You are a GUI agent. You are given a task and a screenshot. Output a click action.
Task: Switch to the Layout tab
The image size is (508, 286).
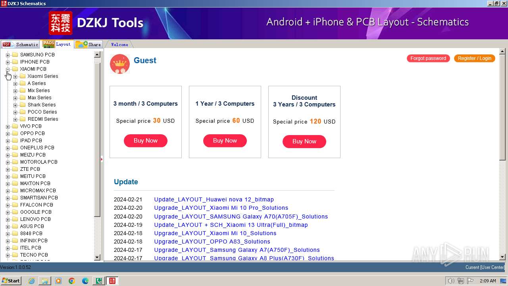(57, 44)
